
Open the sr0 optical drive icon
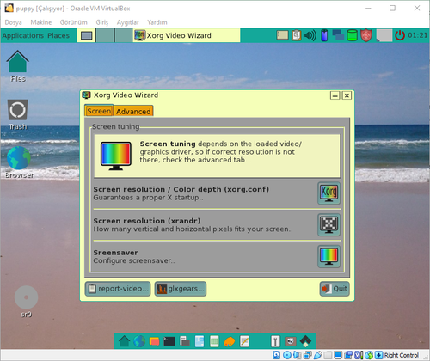click(26, 302)
